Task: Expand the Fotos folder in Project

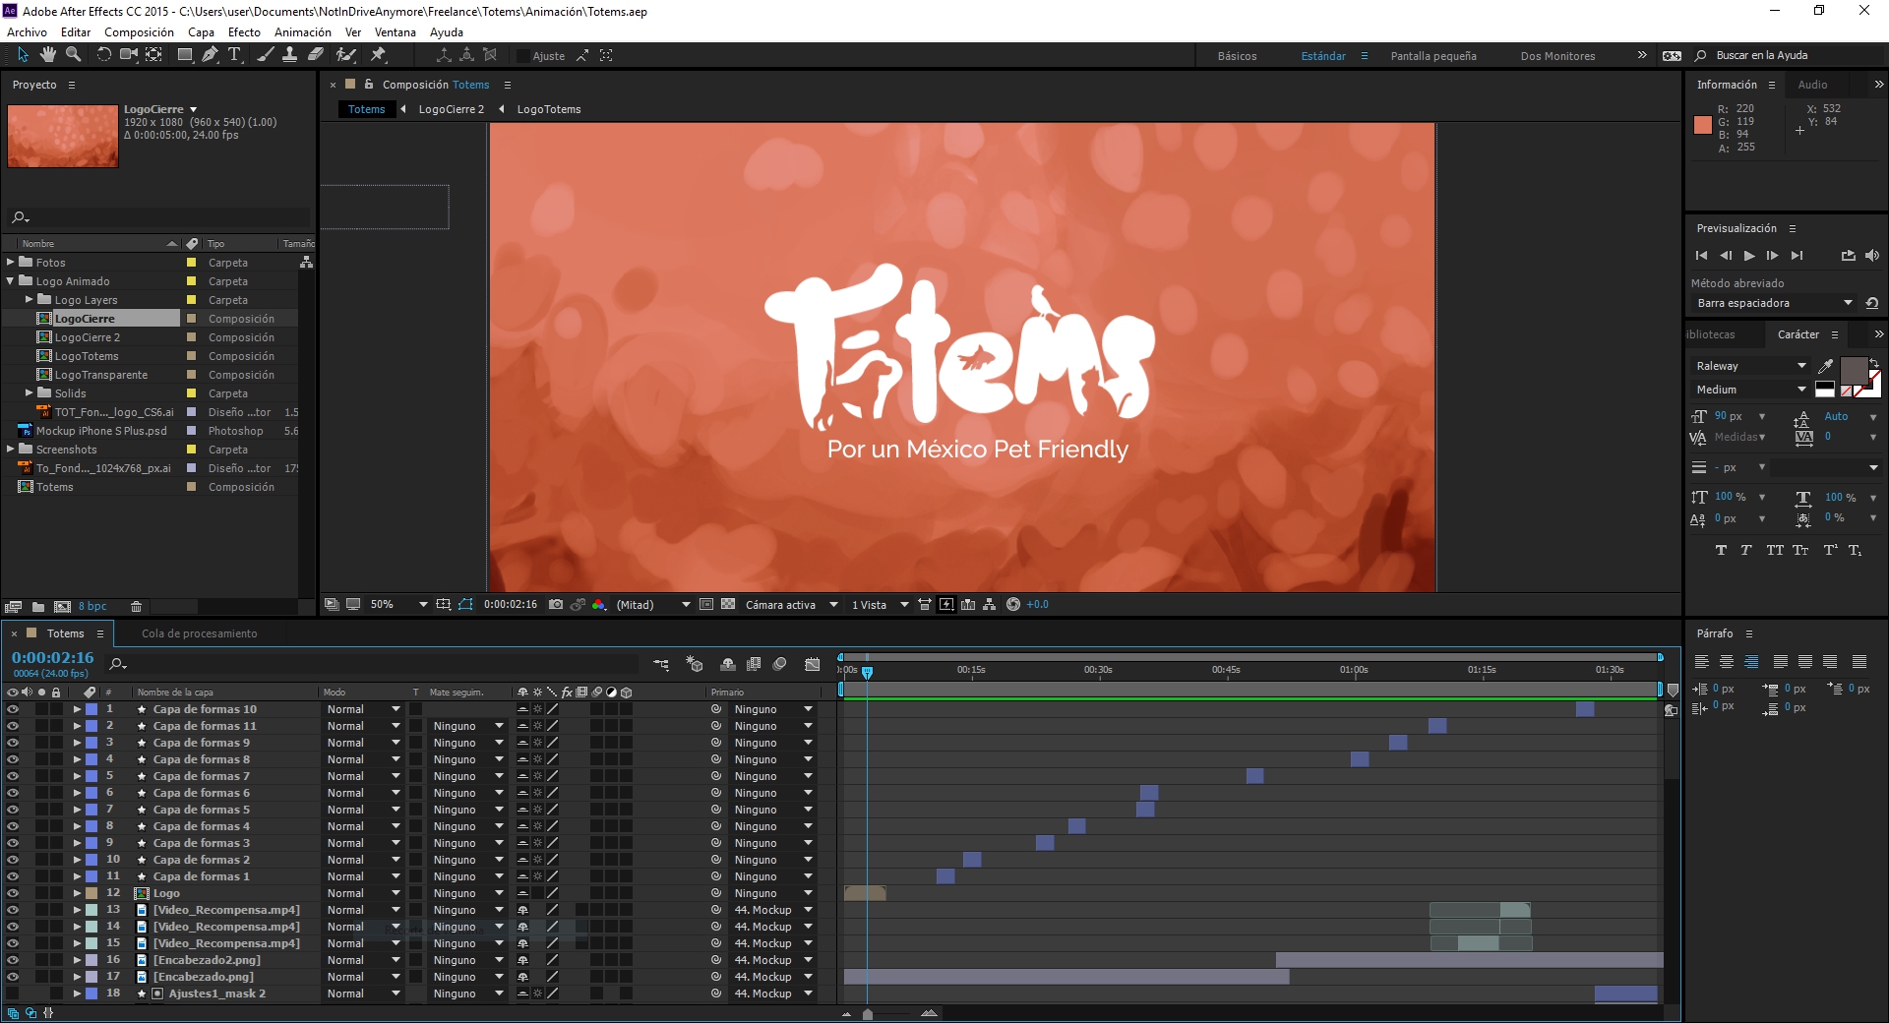Action: click(x=11, y=263)
